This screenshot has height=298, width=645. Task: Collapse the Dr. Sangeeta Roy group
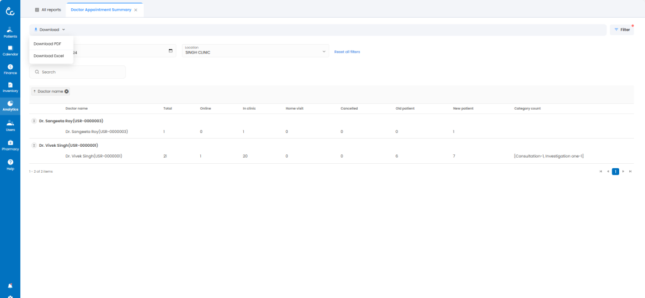point(34,120)
